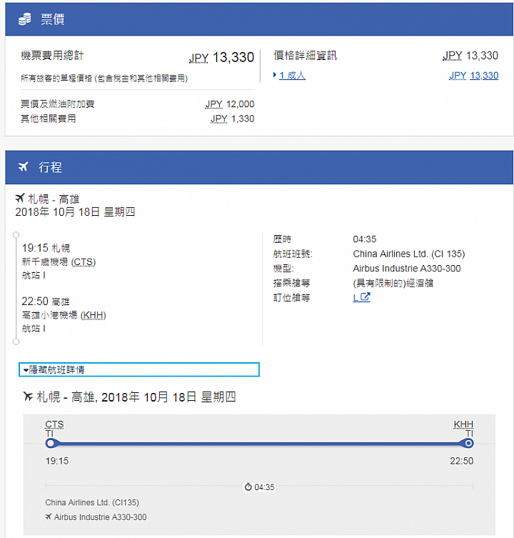Viewport: 514px width, 538px height.
Task: Click the JPY 12,000 fare and fuel amount
Action: click(230, 104)
